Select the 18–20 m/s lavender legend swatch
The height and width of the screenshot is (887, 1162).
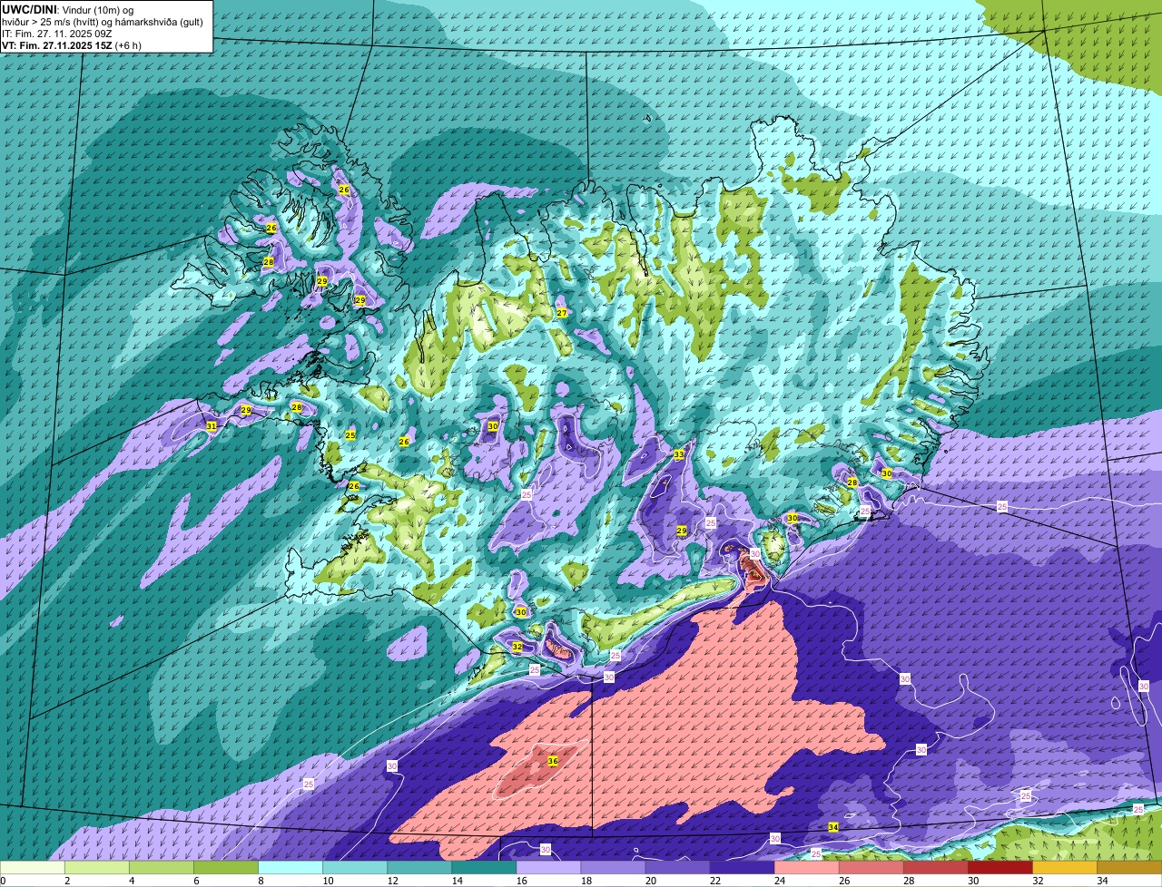(x=614, y=868)
